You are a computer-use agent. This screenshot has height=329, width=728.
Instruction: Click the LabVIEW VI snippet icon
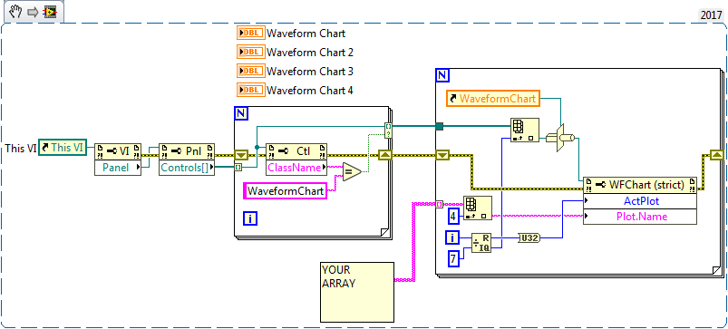(50, 12)
